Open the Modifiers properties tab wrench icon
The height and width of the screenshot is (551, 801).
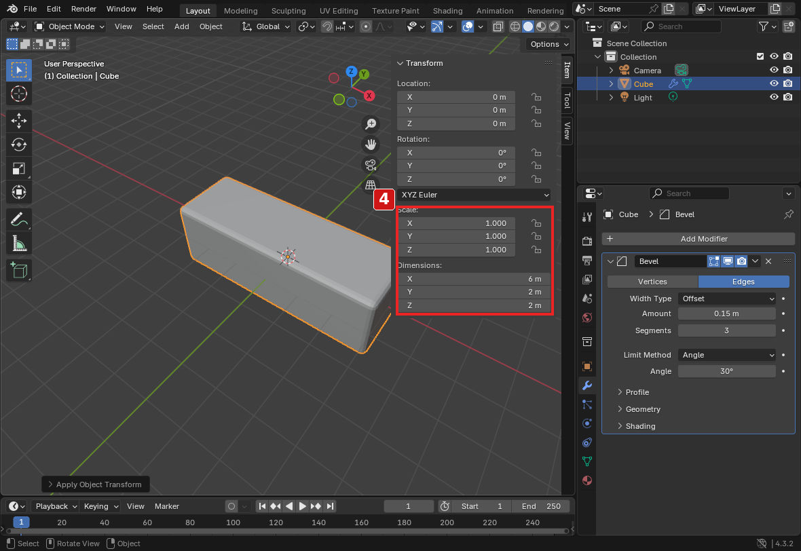(587, 385)
